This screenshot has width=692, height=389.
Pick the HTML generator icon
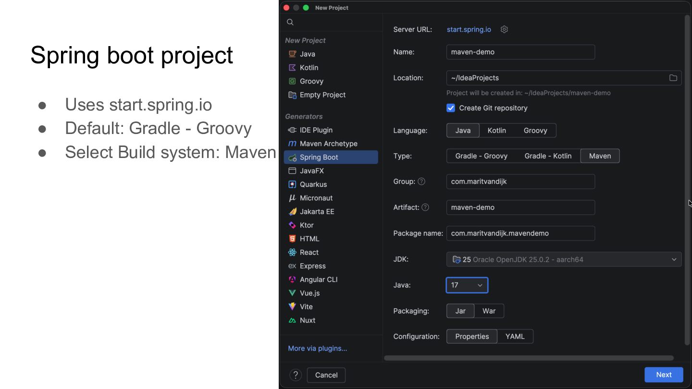292,239
